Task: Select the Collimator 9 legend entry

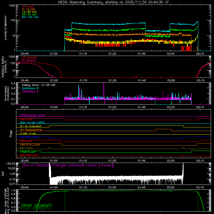Action: [x=30, y=91]
